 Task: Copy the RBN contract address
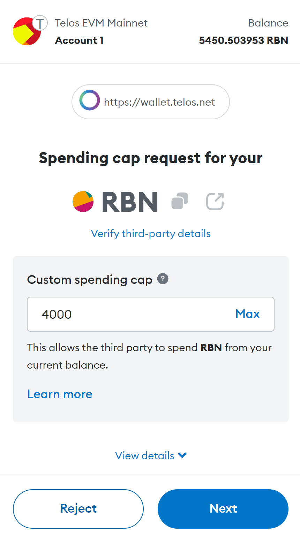(x=180, y=202)
